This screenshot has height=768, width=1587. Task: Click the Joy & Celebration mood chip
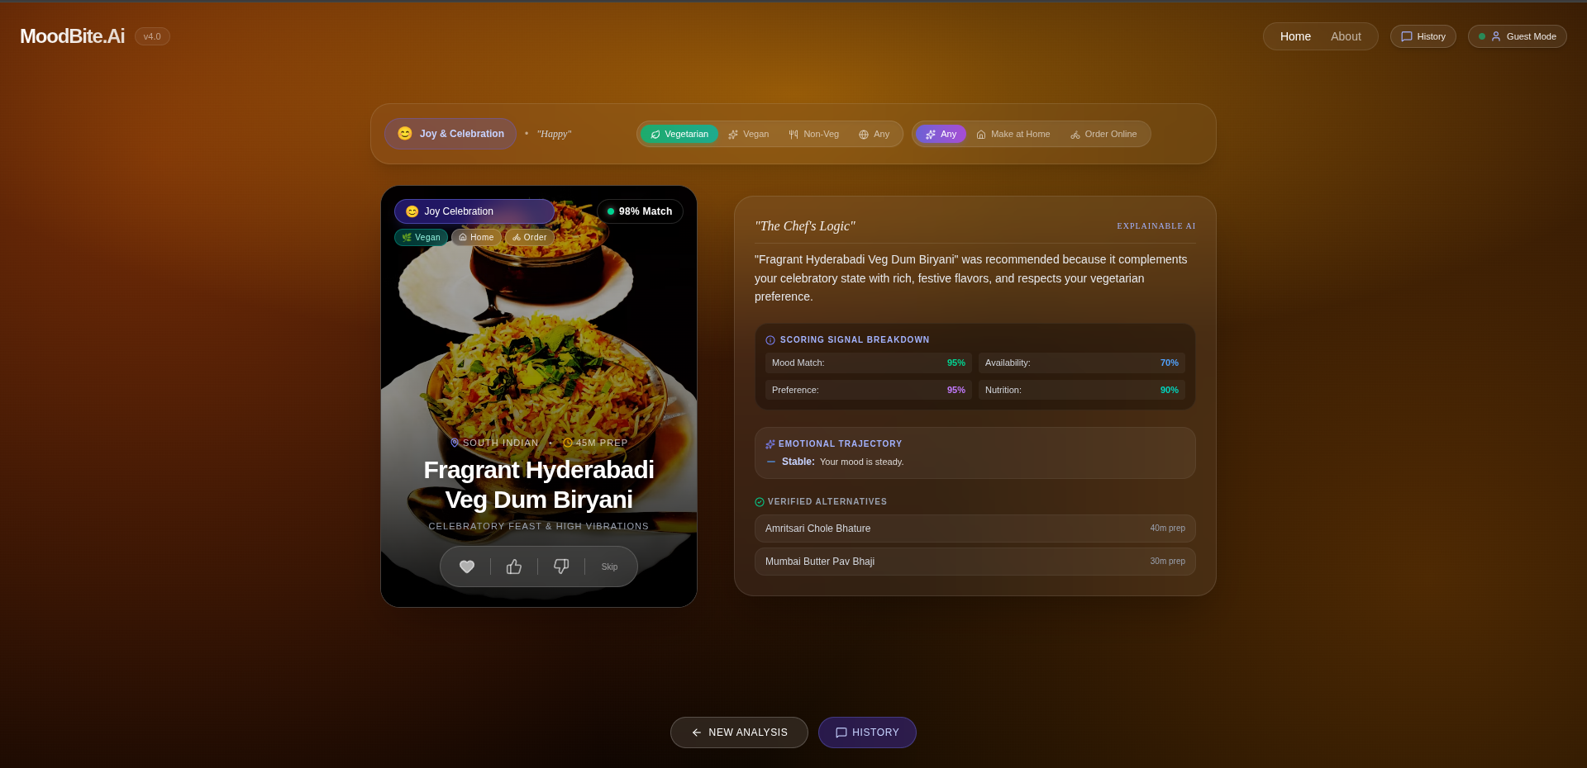[x=450, y=134]
